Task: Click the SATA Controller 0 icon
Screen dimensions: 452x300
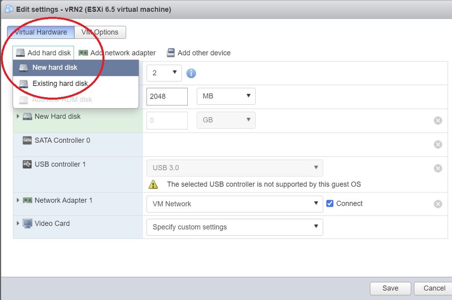Action: click(x=27, y=140)
